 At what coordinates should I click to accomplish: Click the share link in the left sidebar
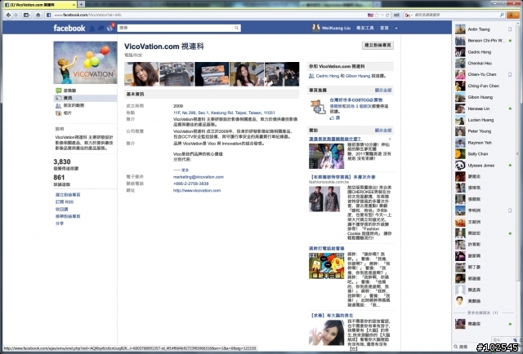click(60, 223)
